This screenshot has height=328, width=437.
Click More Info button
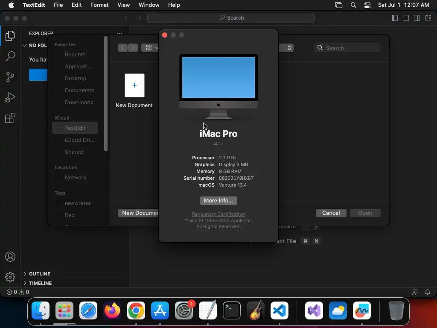point(218,201)
